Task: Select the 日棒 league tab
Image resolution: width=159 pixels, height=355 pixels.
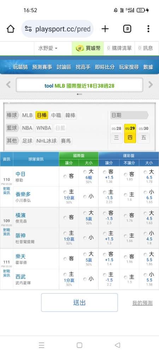Action: click(x=42, y=115)
